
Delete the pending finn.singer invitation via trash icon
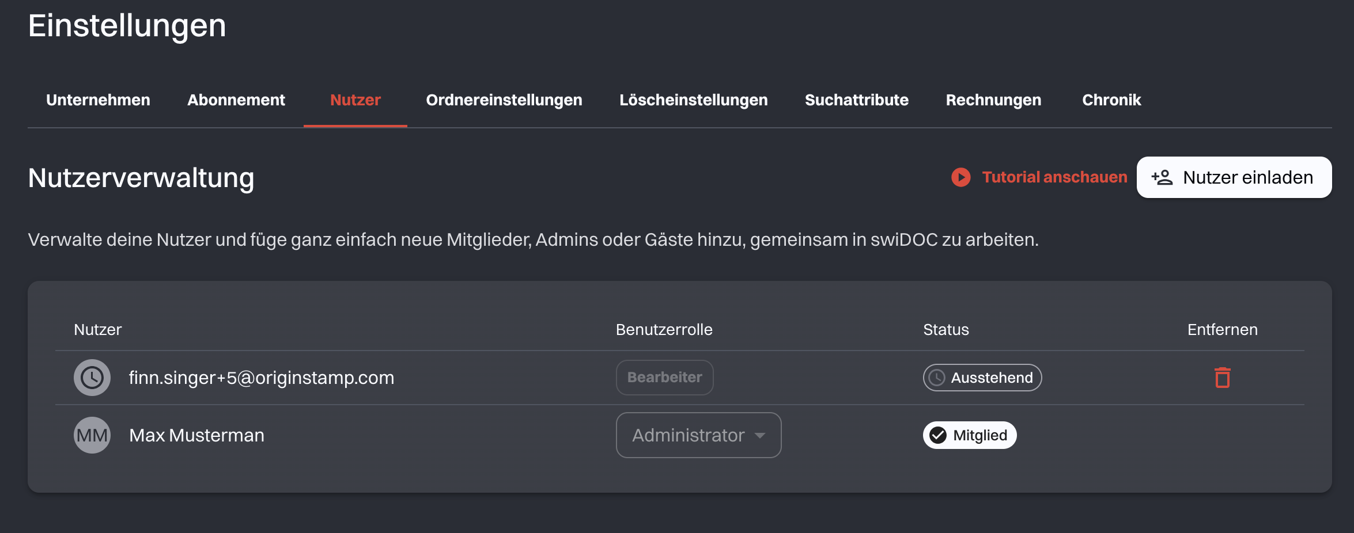(1222, 378)
